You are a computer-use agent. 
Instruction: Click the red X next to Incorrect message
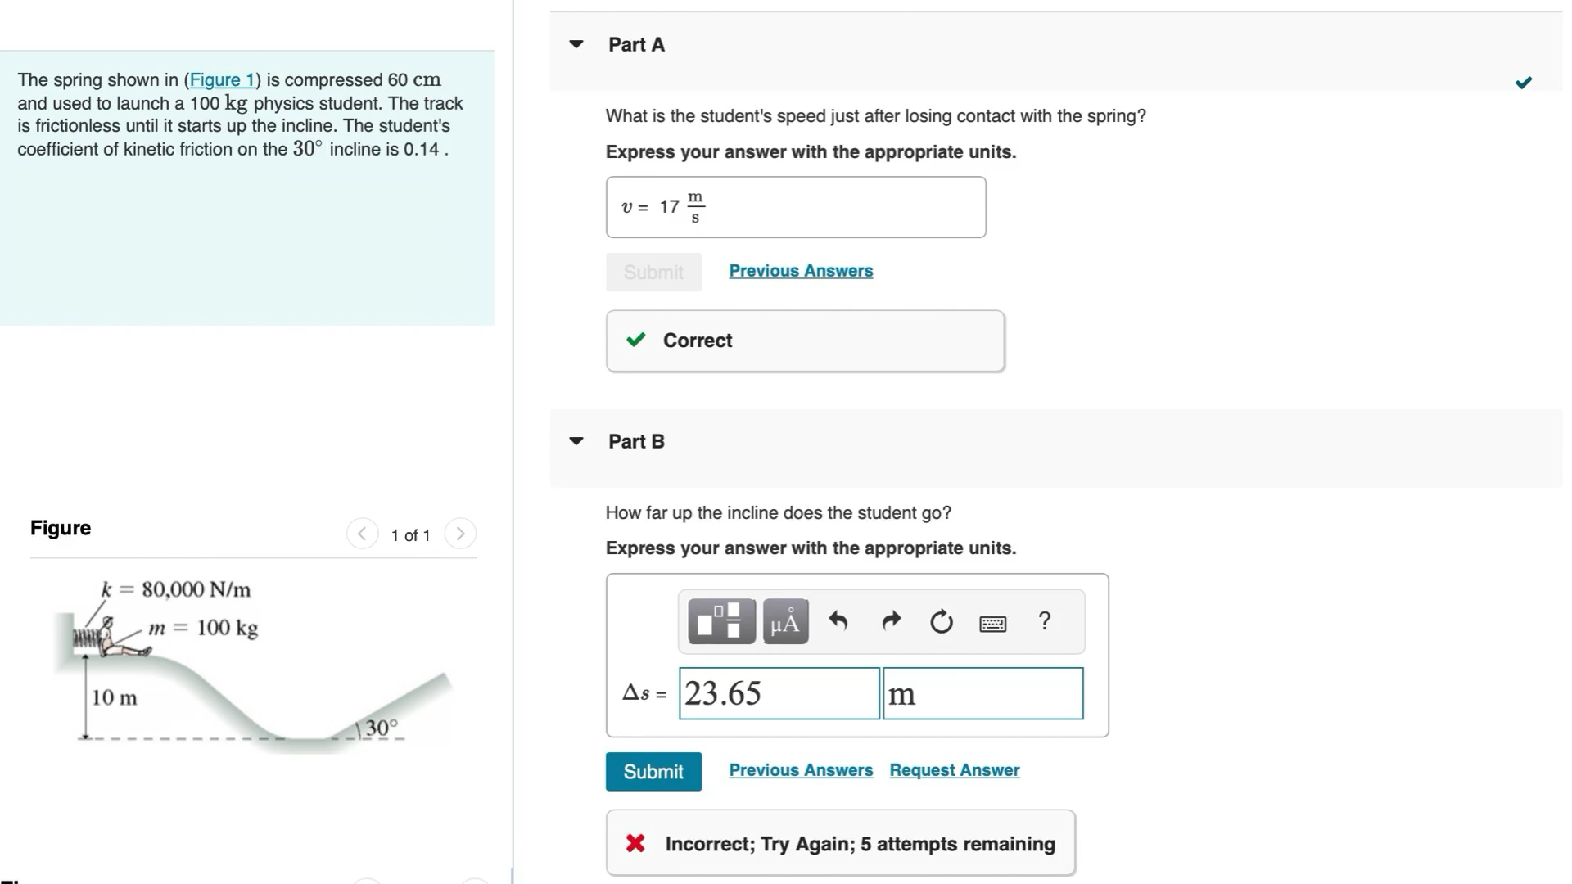[635, 843]
